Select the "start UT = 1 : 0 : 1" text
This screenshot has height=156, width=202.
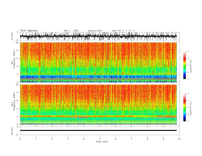123,31
